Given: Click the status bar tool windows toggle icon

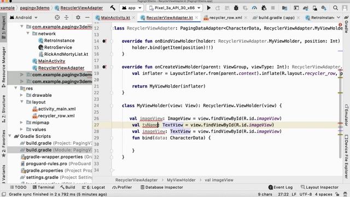Looking at the screenshot, I should coord(4,194).
